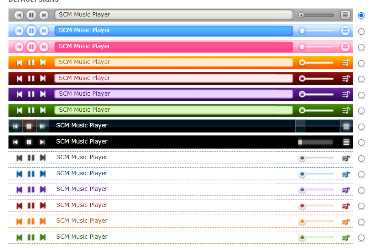Open the playlist on the orange skin player
373x251 pixels.
(x=345, y=63)
